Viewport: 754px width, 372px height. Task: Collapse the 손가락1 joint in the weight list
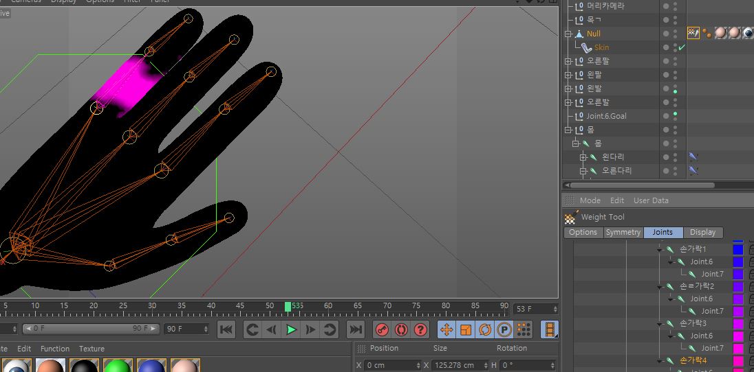click(x=659, y=249)
